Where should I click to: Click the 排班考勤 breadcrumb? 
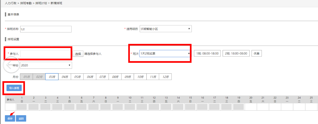pyautogui.click(x=26, y=3)
